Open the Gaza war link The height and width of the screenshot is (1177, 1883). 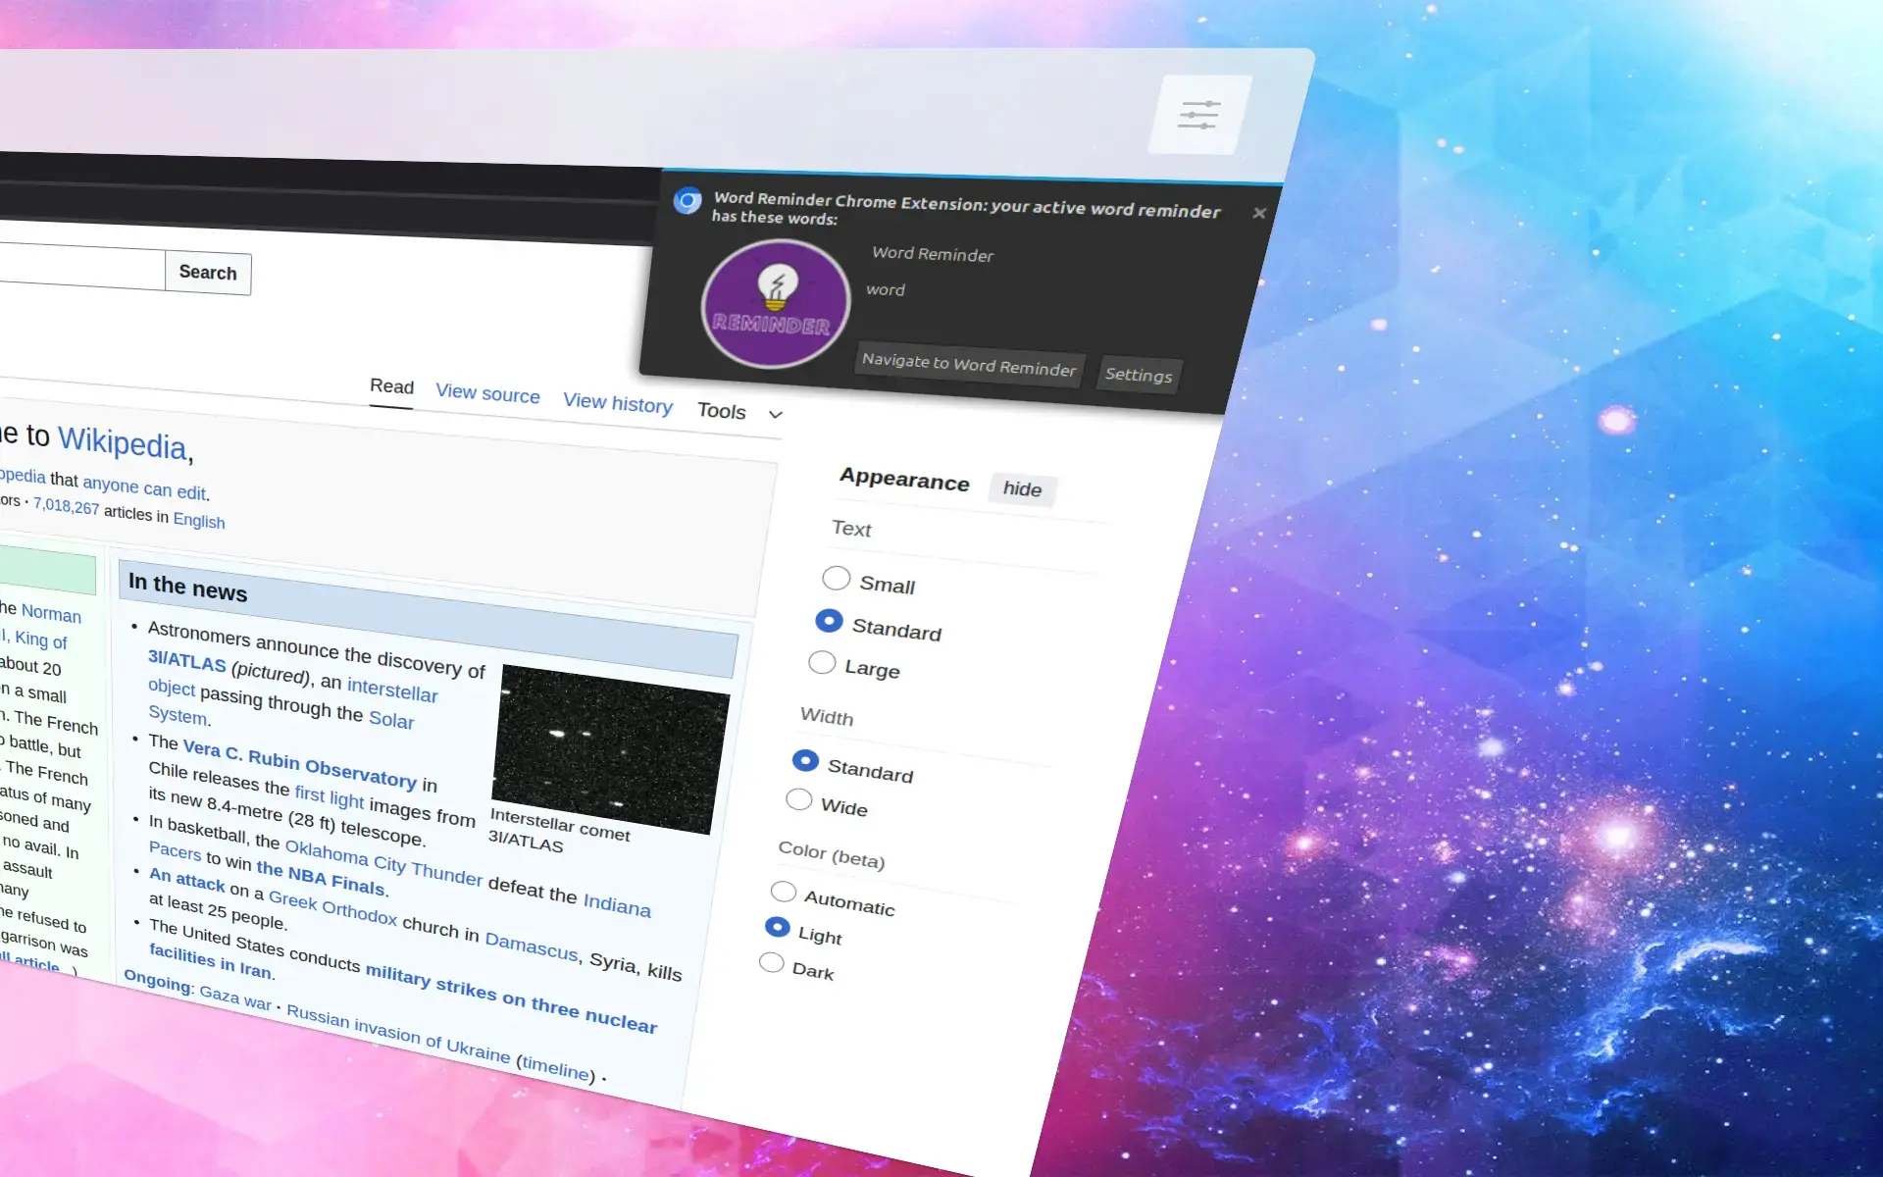[x=235, y=998]
